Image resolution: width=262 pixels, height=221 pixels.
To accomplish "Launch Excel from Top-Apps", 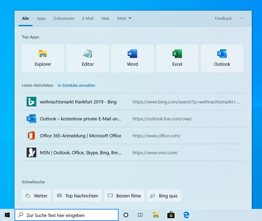I will coord(177,58).
